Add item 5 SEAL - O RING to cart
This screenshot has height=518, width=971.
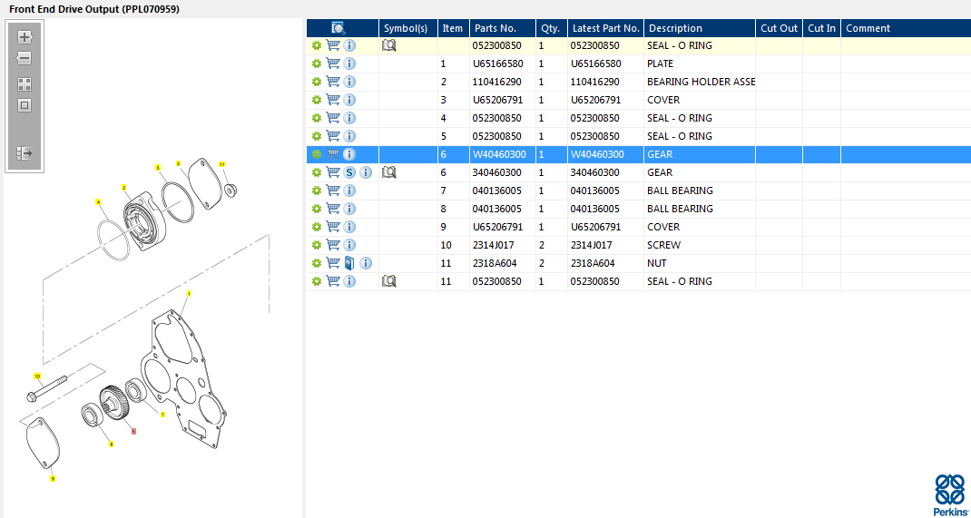point(333,136)
